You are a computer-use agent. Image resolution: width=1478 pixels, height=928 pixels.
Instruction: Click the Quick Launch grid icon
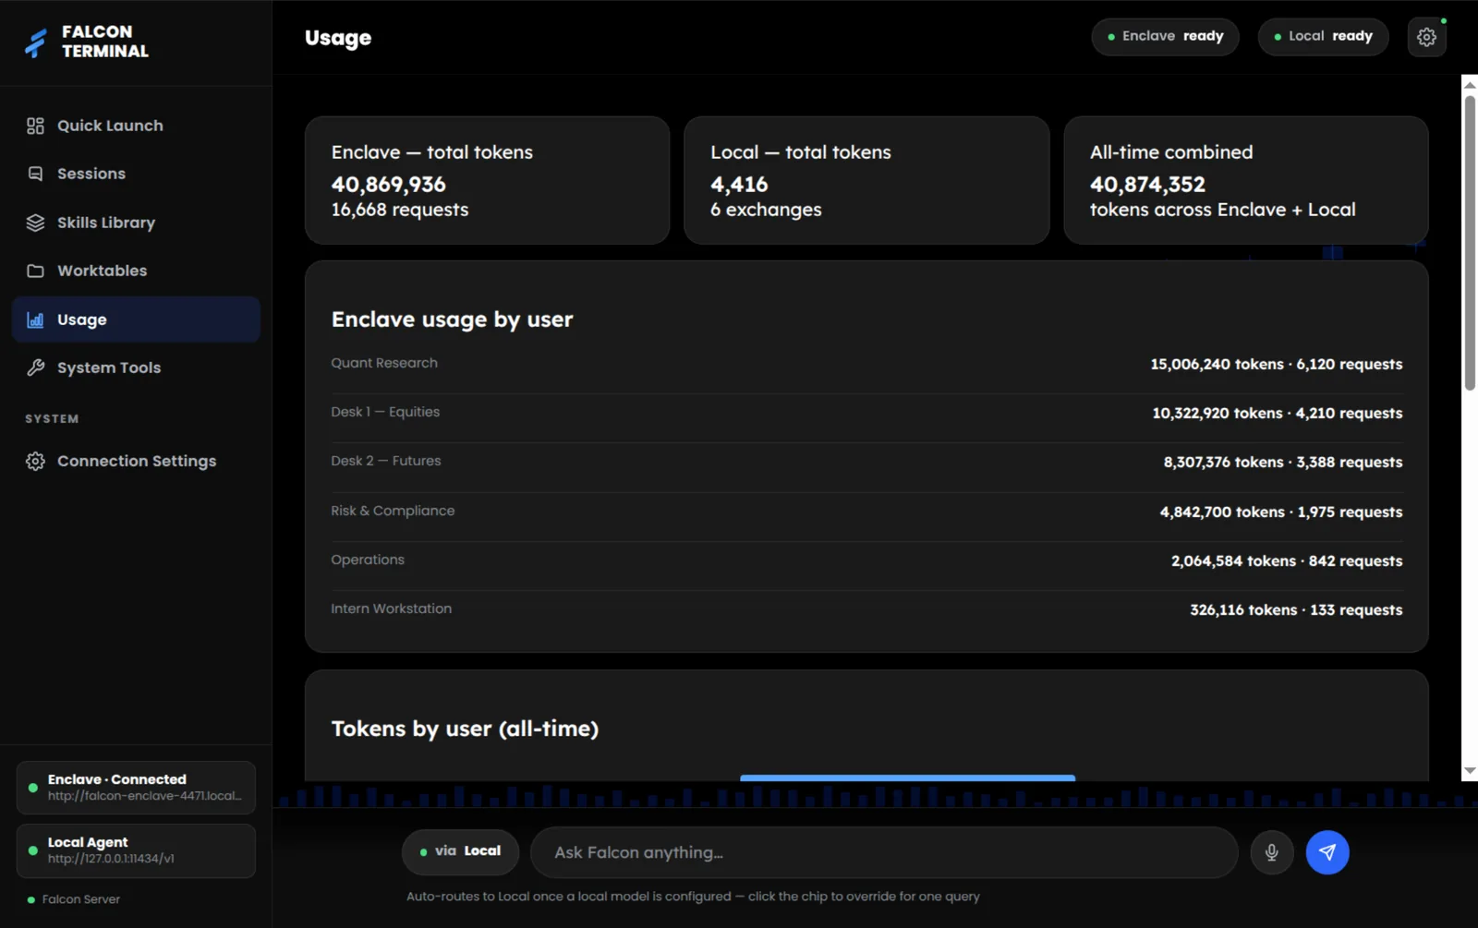tap(35, 126)
